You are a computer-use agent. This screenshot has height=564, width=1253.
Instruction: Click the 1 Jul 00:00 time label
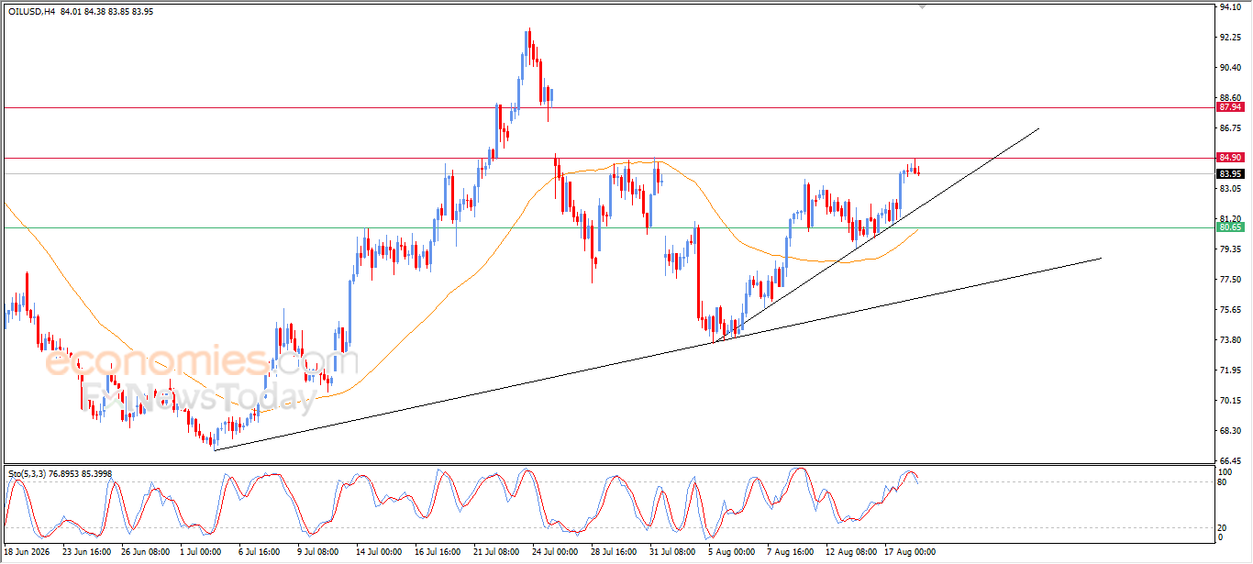click(x=202, y=552)
